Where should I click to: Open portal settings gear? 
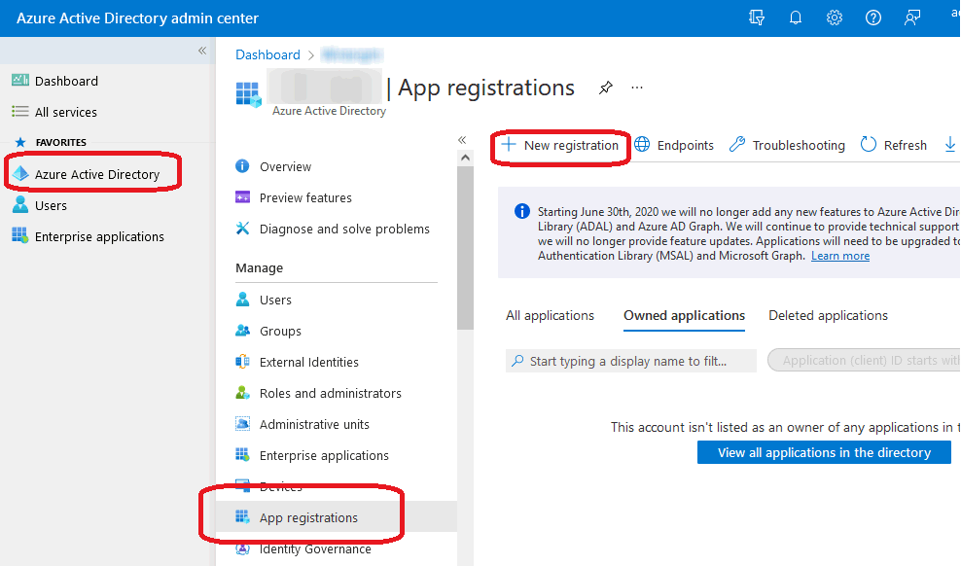click(835, 18)
